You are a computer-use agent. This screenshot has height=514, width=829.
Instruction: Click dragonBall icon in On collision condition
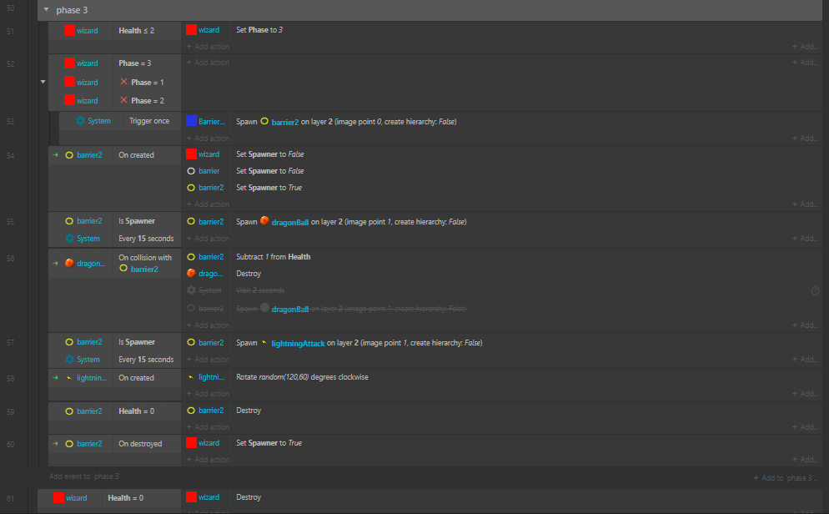coord(70,263)
